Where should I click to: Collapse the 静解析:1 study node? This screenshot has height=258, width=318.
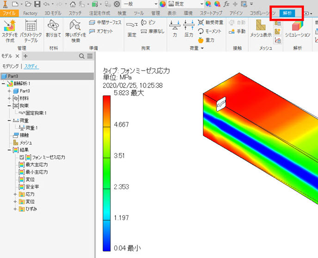pyautogui.click(x=3, y=83)
